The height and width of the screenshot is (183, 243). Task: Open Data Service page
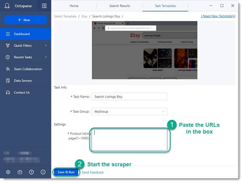[x=26, y=81]
